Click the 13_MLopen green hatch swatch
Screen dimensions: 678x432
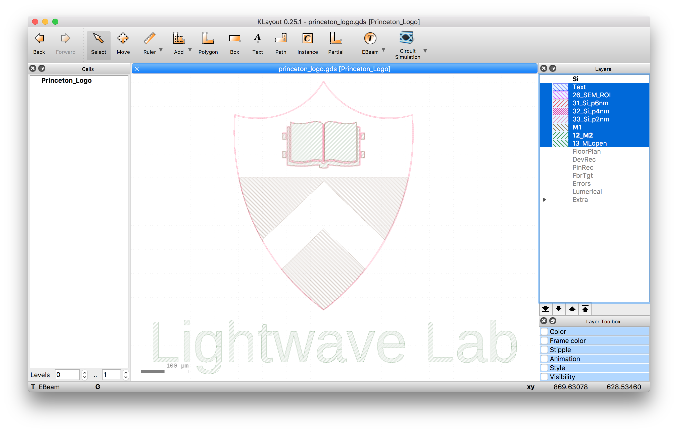coord(560,143)
